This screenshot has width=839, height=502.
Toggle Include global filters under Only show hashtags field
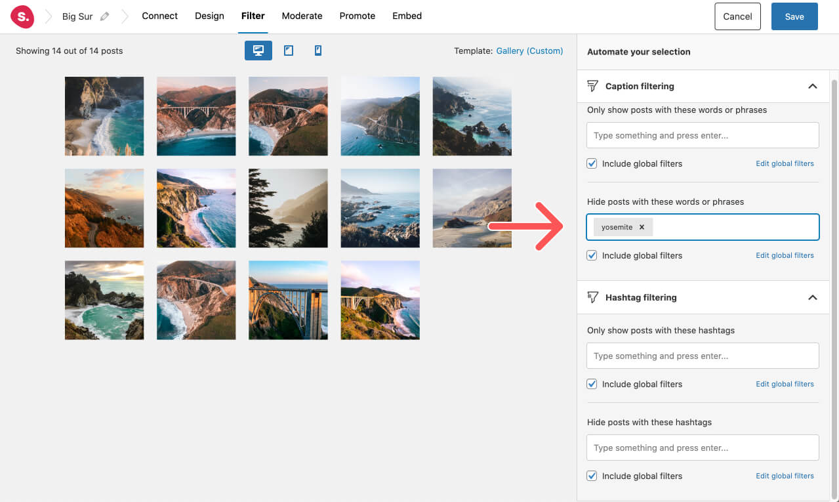click(x=592, y=384)
